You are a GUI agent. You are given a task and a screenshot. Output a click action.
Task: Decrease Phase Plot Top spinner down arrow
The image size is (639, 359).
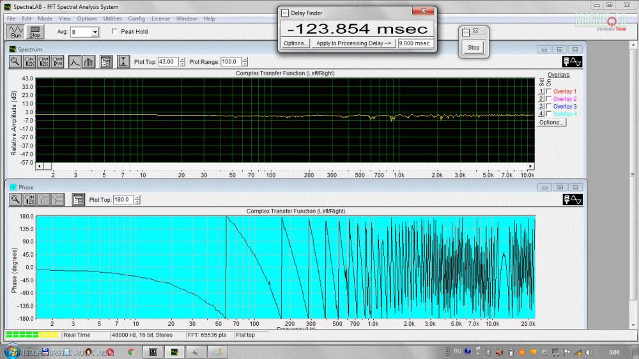click(137, 202)
